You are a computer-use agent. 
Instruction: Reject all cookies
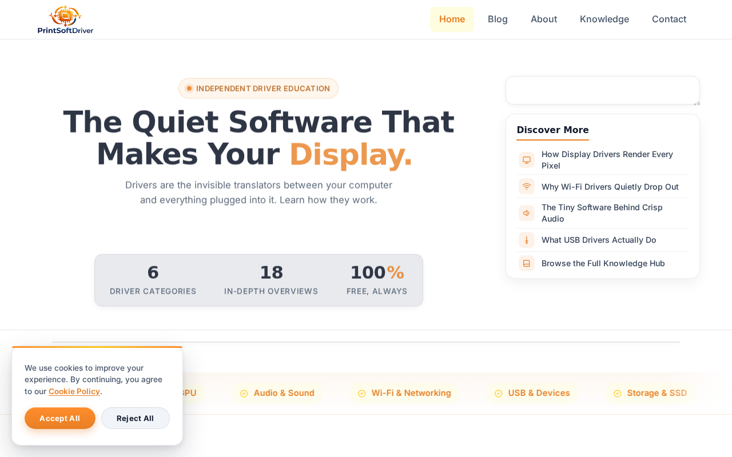click(x=136, y=418)
